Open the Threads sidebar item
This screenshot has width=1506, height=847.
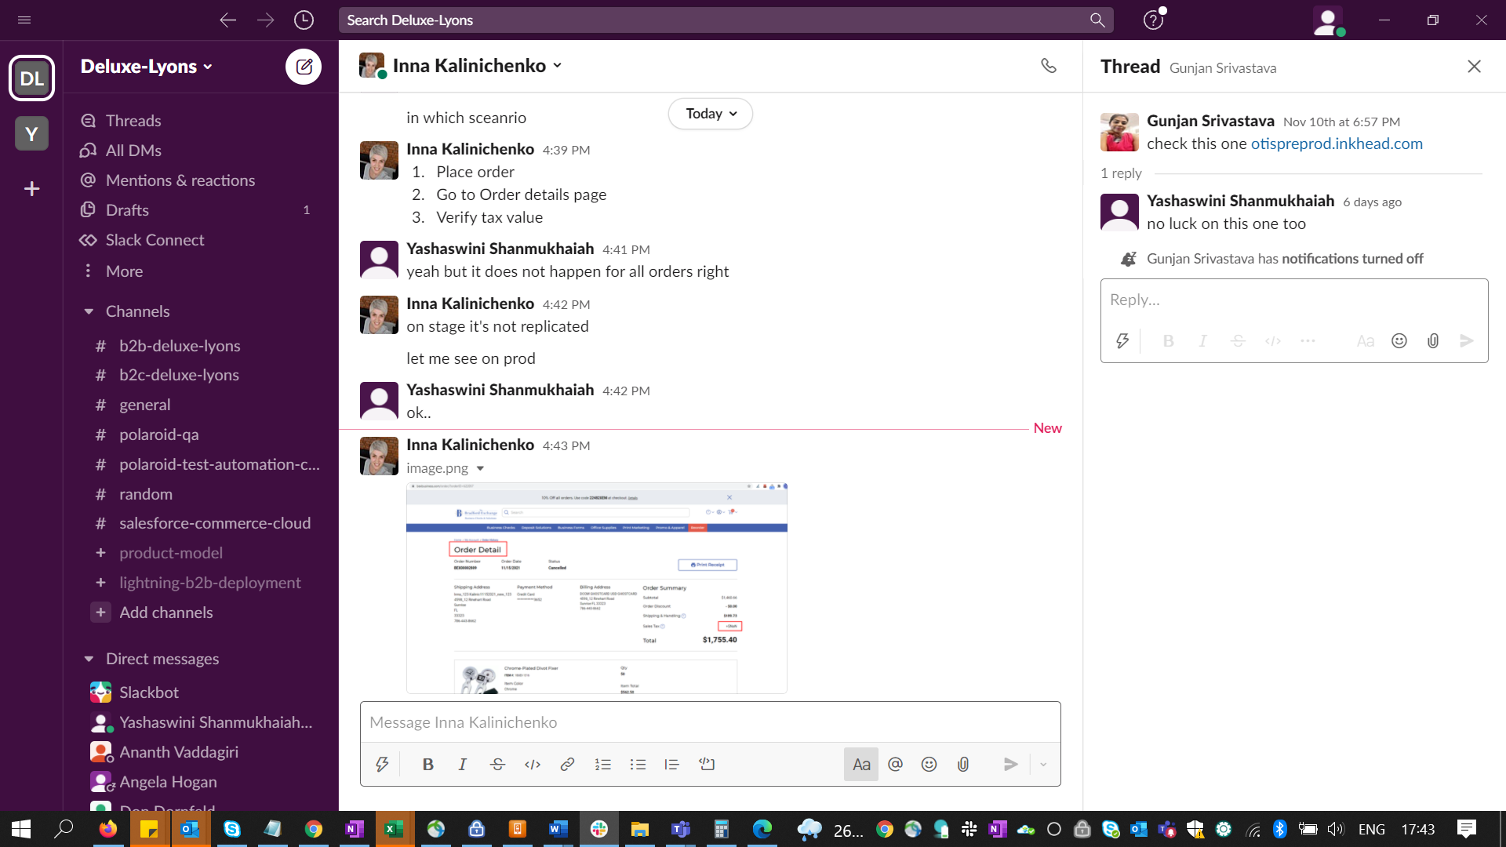[x=133, y=121]
